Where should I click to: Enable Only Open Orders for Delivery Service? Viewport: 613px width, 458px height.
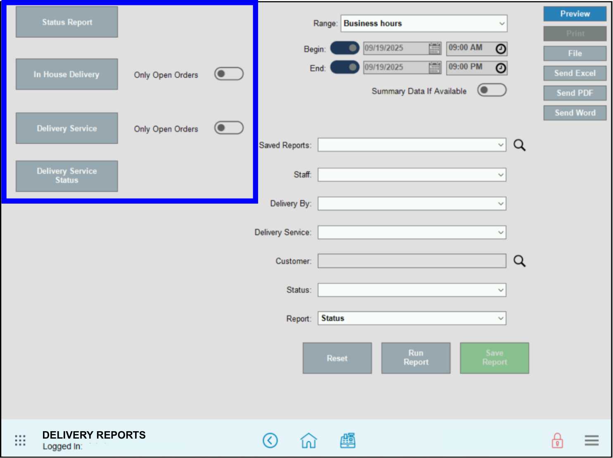228,128
